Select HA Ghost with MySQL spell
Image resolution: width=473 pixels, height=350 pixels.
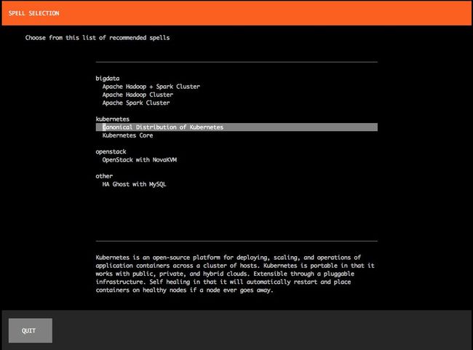[x=134, y=184]
